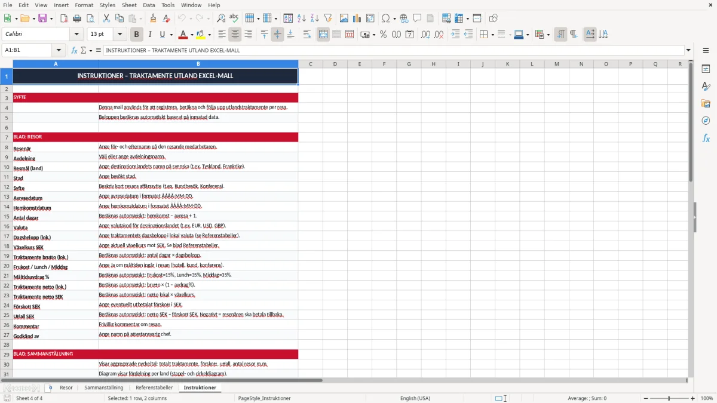Open the Data menu
The width and height of the screenshot is (717, 403).
(149, 5)
